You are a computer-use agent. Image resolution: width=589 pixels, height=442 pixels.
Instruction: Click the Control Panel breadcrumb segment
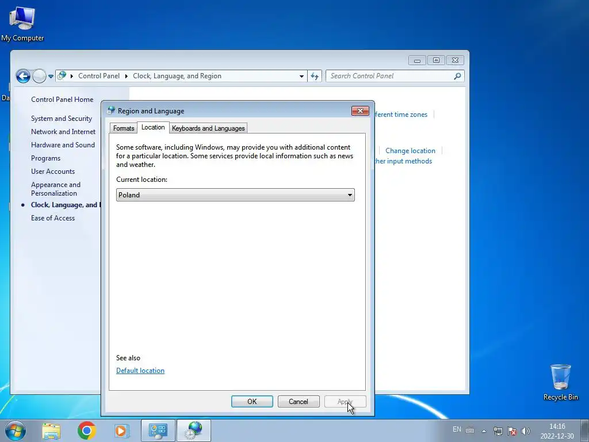[99, 76]
